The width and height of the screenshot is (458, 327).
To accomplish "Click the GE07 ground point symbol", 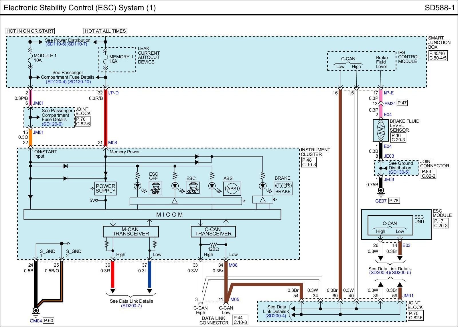I will click(381, 191).
